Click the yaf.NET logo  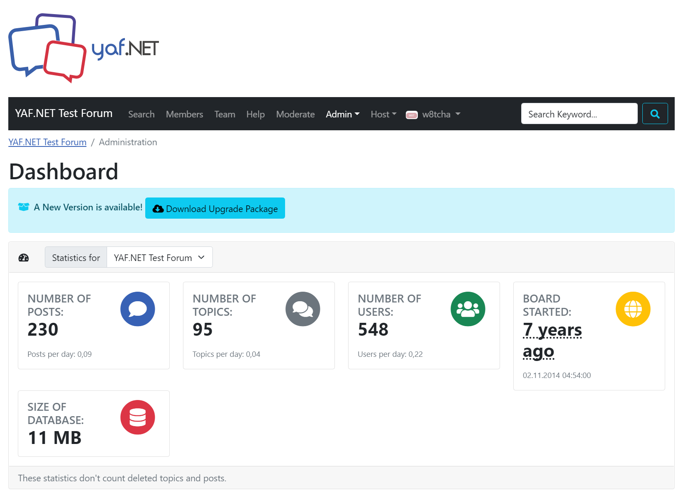(x=84, y=48)
